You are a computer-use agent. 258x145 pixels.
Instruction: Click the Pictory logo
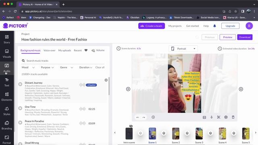pos(15,26)
